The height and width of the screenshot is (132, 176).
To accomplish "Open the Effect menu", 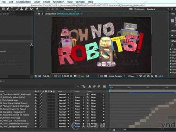I will click(x=46, y=2).
